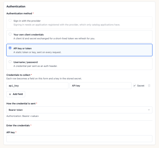Delete the api_key credential row with trash icon
Viewport: 159px width, 148px height.
149,86
